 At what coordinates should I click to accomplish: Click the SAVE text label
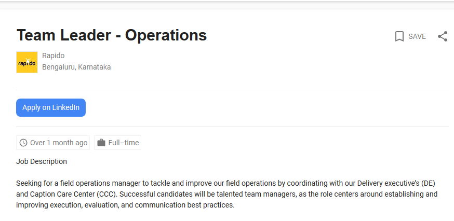point(417,36)
